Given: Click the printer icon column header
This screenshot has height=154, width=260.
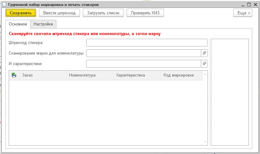Looking at the screenshot, I should [14, 75].
